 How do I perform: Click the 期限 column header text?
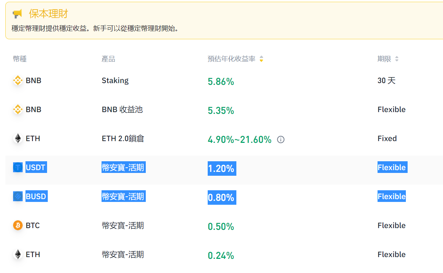click(384, 59)
